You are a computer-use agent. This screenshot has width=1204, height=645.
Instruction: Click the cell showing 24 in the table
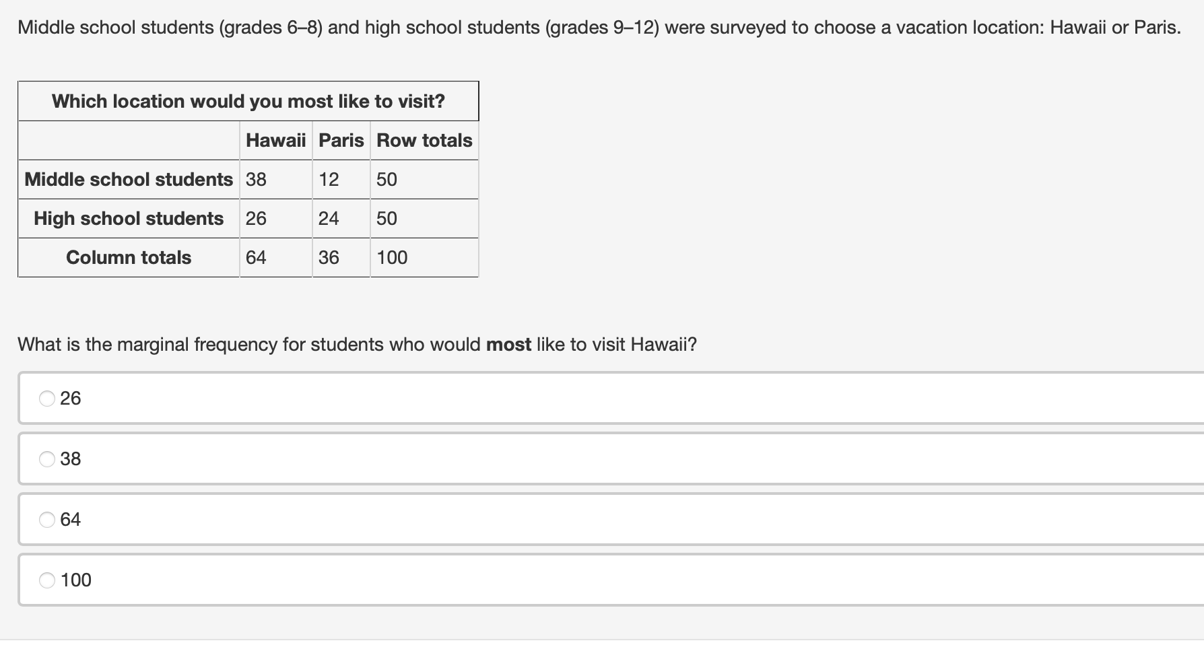[x=326, y=218]
